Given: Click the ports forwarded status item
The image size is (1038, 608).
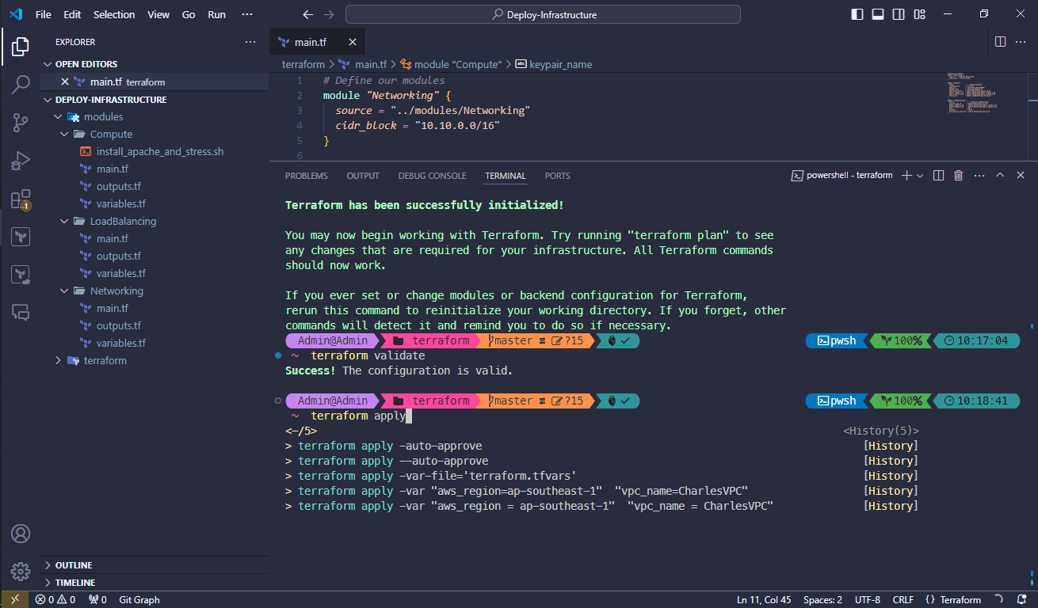Looking at the screenshot, I should (x=98, y=599).
